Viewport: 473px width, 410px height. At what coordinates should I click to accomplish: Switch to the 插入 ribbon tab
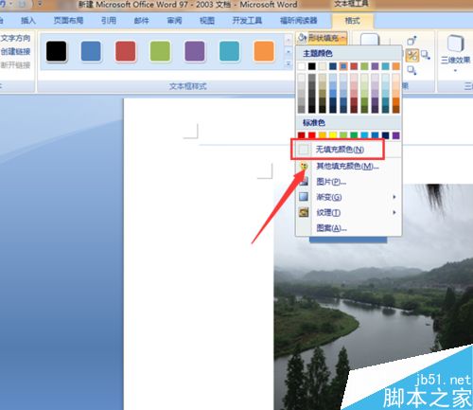(x=28, y=21)
